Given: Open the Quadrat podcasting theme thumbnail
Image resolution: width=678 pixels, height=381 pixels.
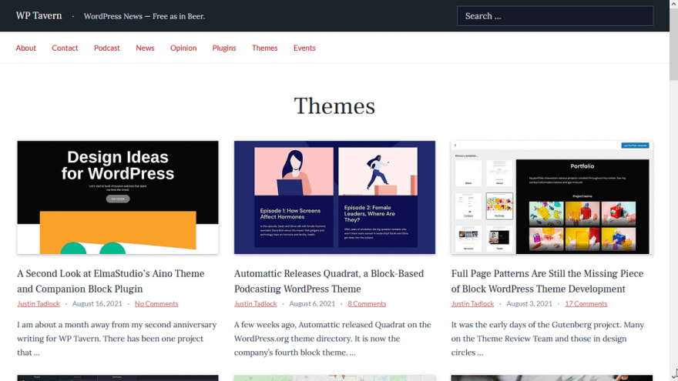Looking at the screenshot, I should pos(334,197).
